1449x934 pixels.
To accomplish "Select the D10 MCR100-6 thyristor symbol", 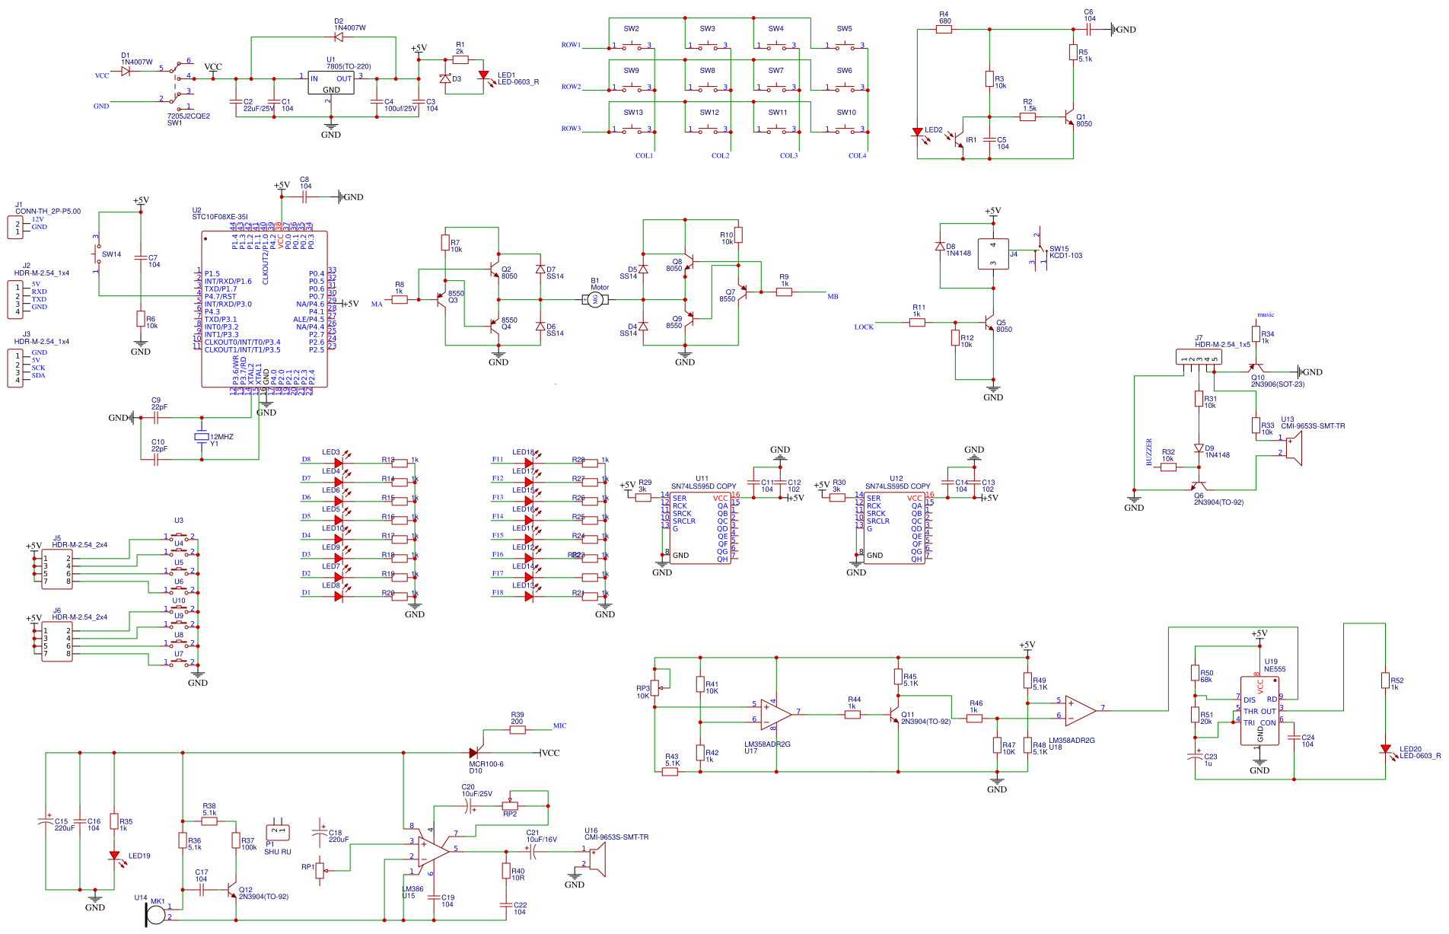I will [474, 752].
